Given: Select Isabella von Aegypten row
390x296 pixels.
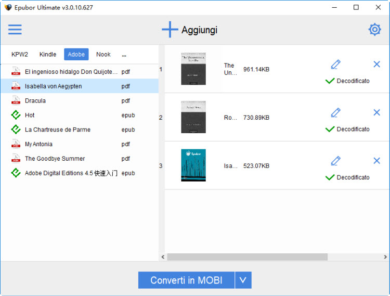Looking at the screenshot, I should (80, 86).
